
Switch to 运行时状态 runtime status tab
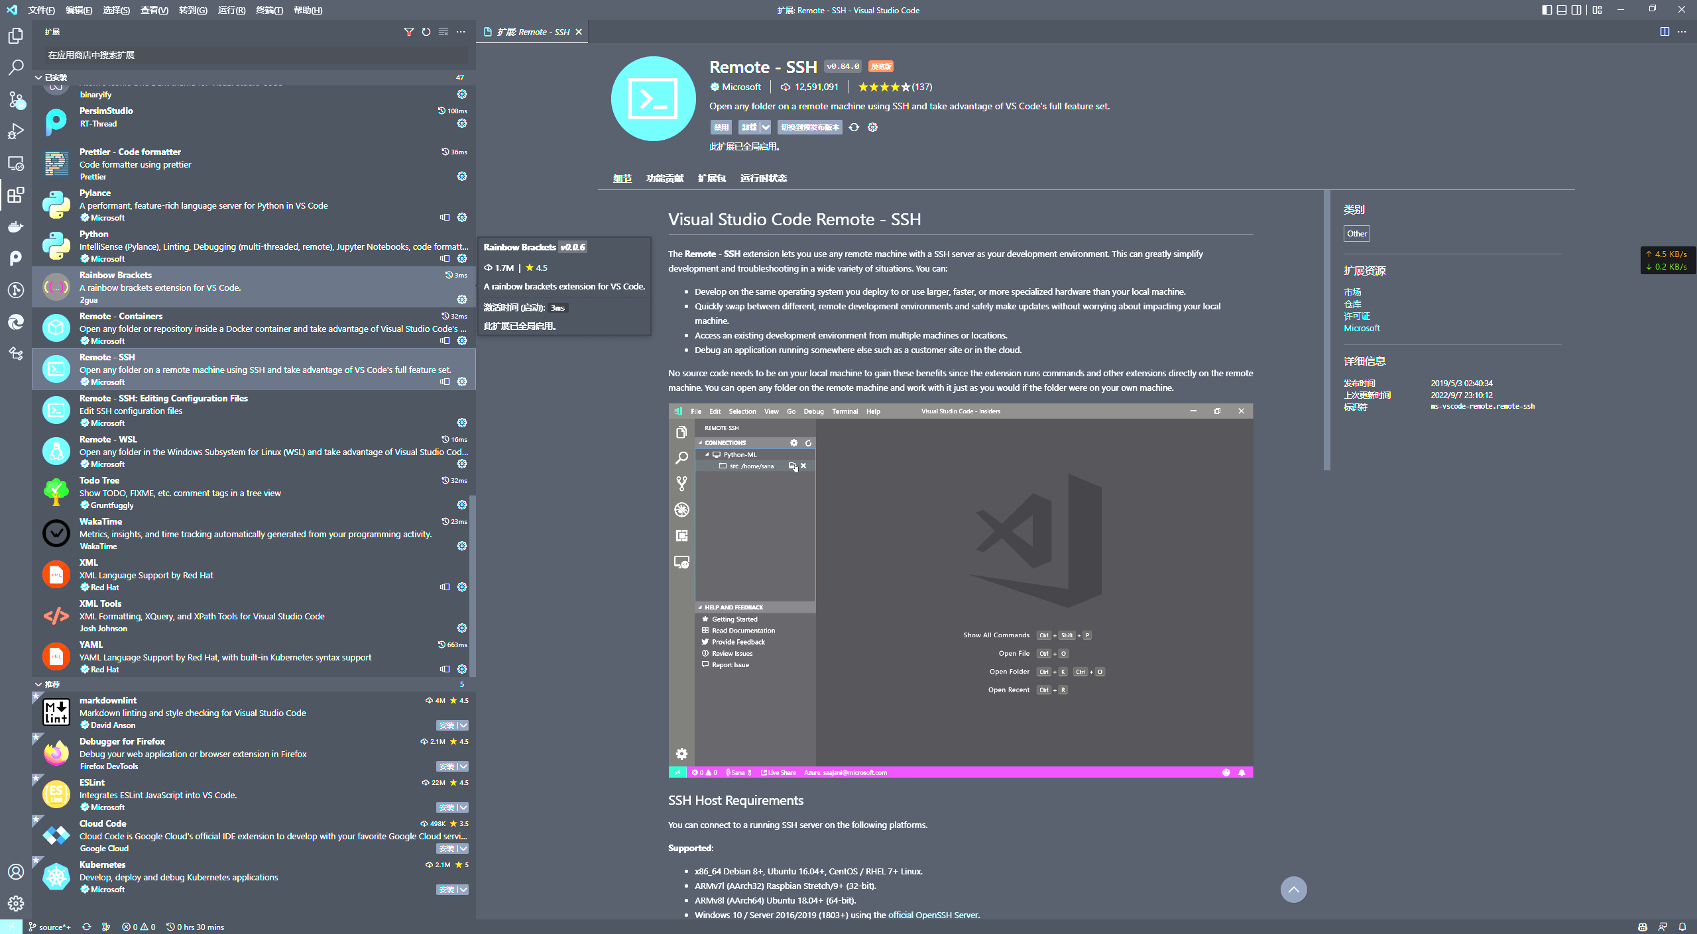[764, 178]
